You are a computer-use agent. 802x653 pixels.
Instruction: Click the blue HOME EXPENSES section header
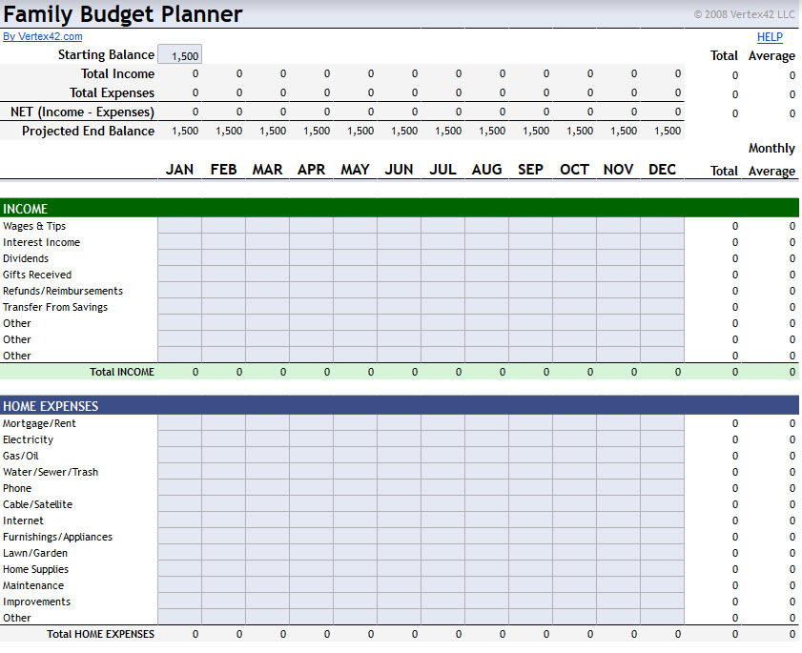click(399, 406)
